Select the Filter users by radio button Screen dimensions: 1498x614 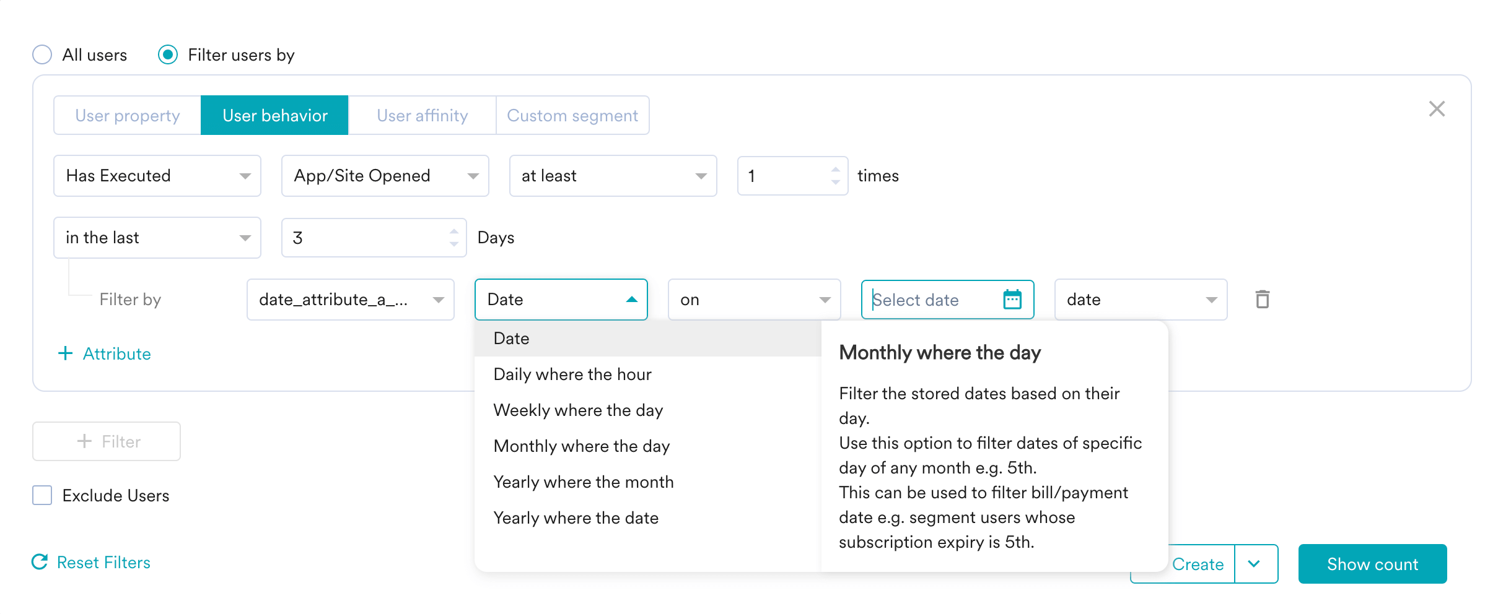(168, 55)
